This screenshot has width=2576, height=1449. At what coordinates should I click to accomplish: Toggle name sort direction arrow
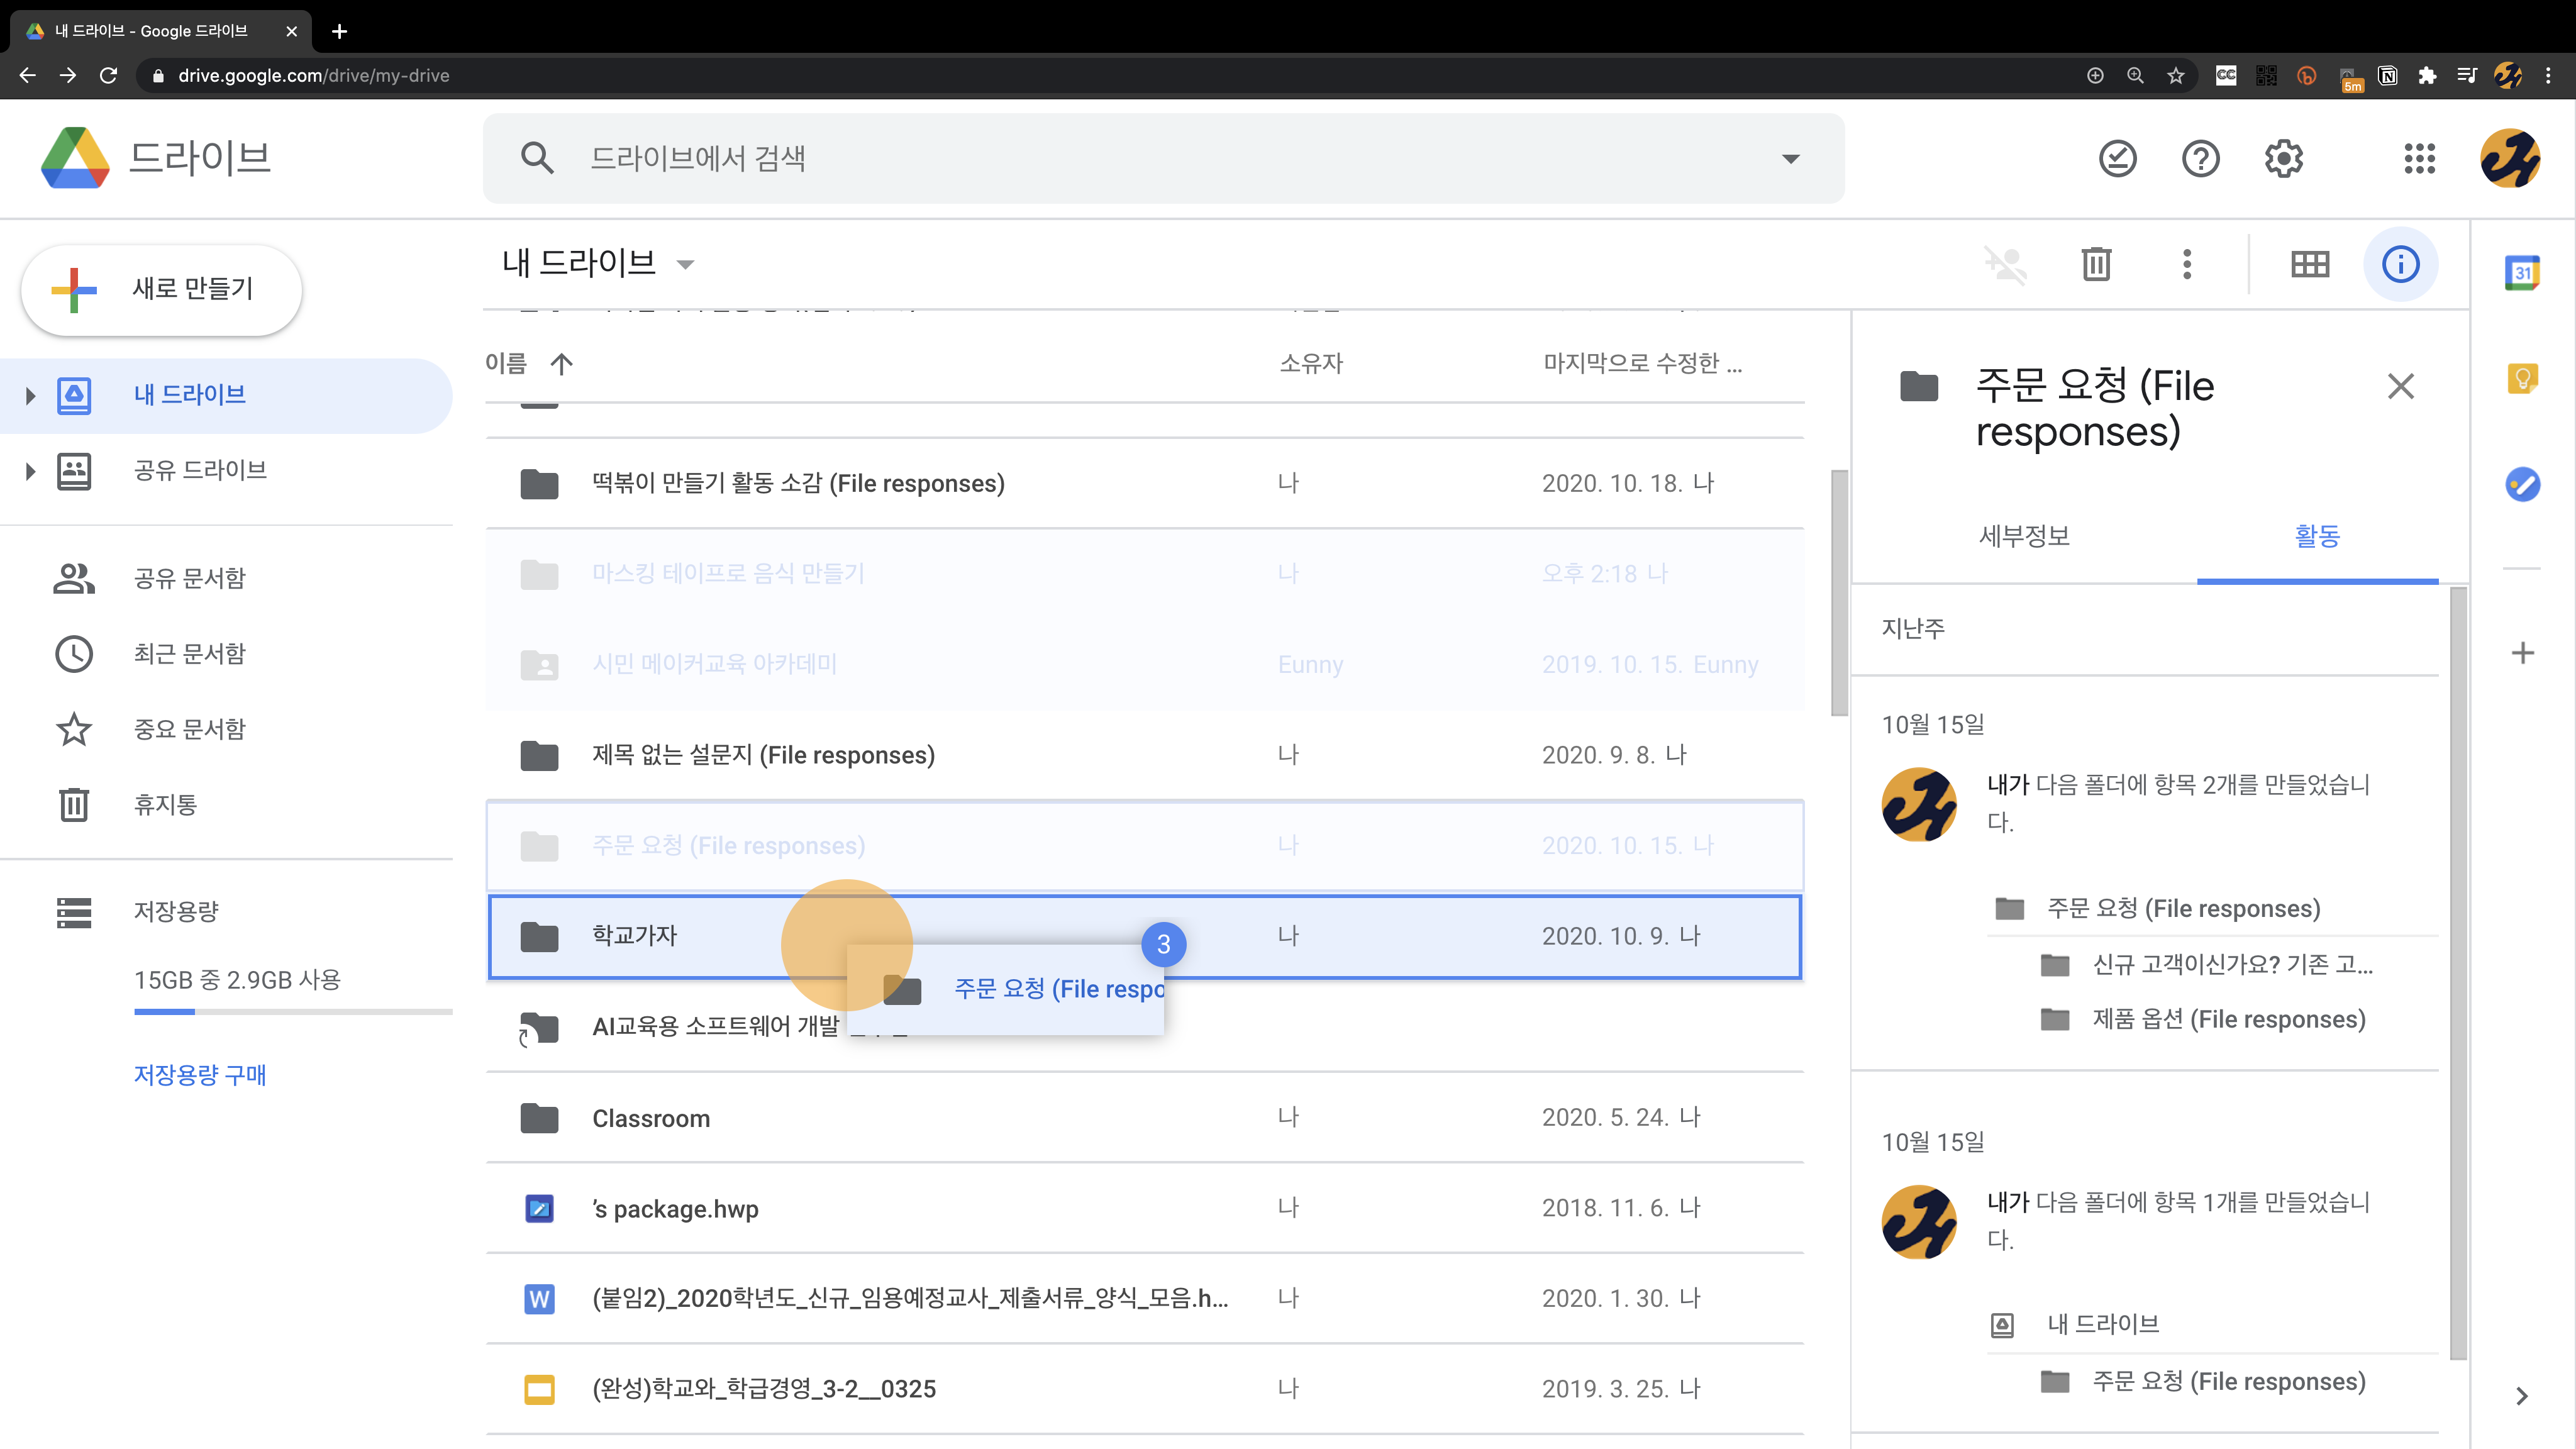(x=562, y=364)
